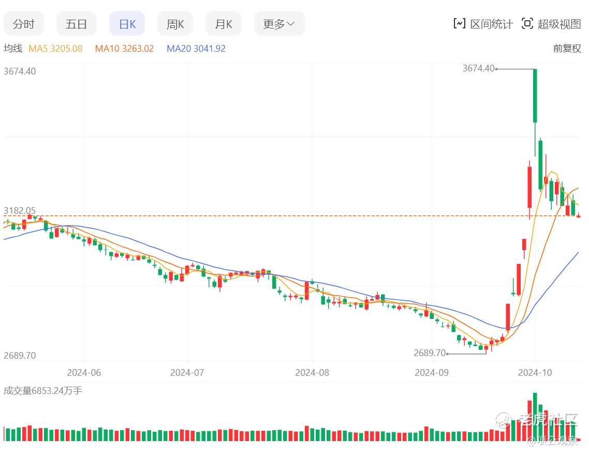Select the 五日 five-day tab
Viewport: 589px width, 454px height.
76,24
